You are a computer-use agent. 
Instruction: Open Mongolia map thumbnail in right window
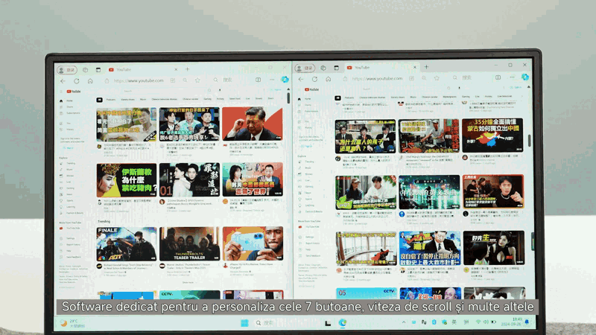pos(492,135)
